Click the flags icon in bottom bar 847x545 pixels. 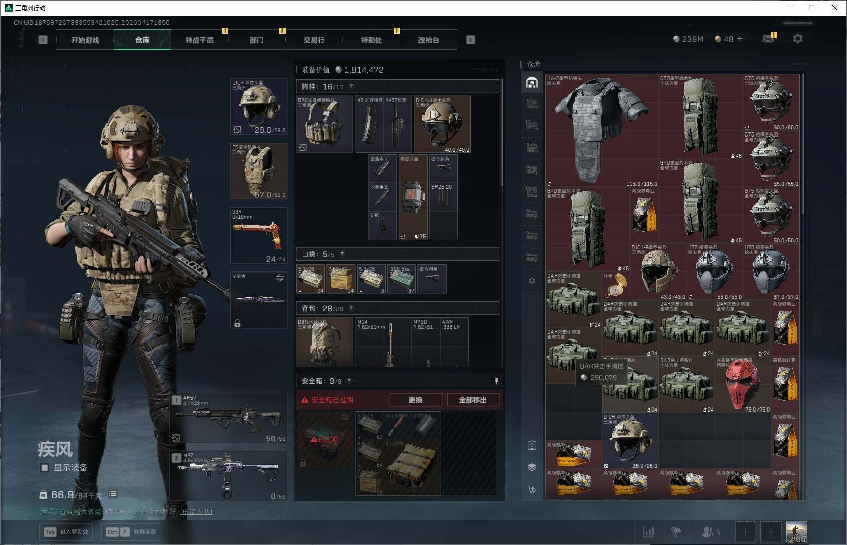(676, 532)
